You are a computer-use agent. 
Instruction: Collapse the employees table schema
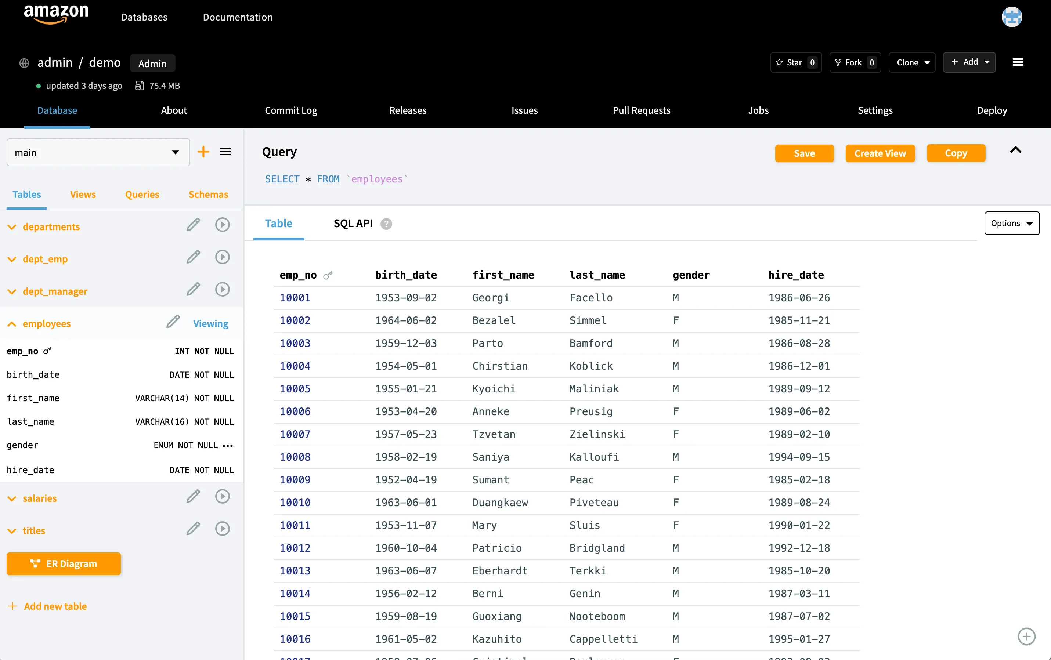click(12, 324)
